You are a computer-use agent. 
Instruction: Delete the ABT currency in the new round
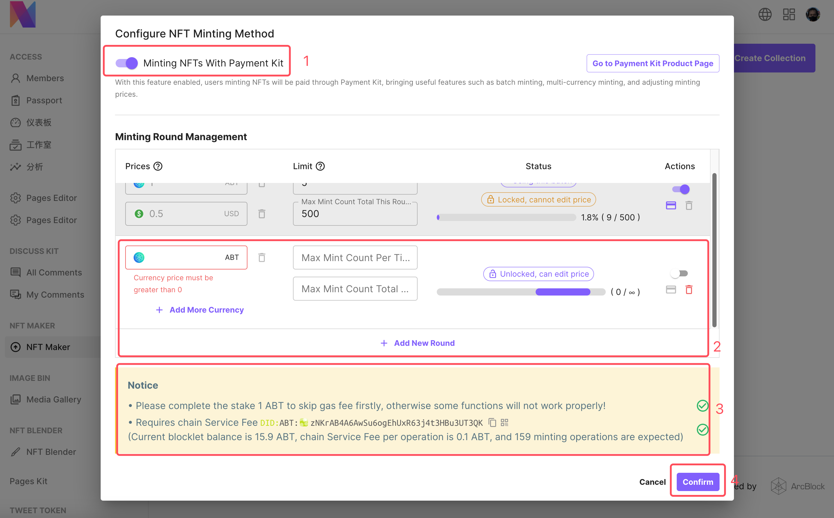point(262,257)
